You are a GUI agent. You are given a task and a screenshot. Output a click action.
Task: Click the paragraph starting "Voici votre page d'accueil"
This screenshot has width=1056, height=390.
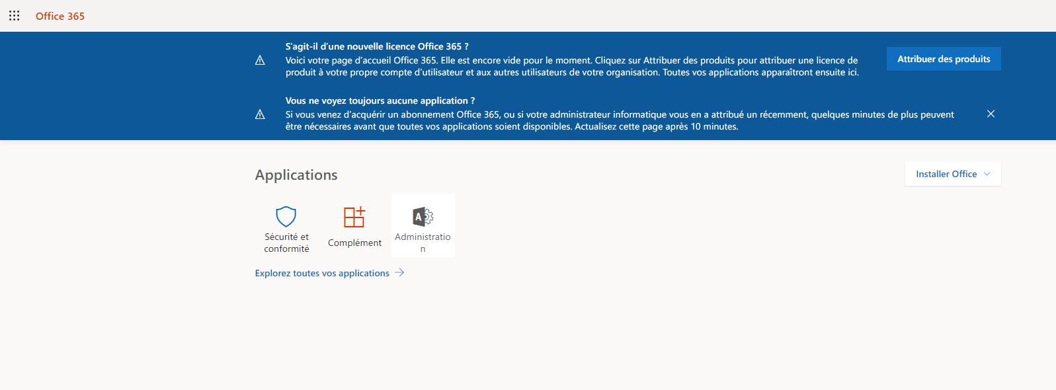coord(573,66)
